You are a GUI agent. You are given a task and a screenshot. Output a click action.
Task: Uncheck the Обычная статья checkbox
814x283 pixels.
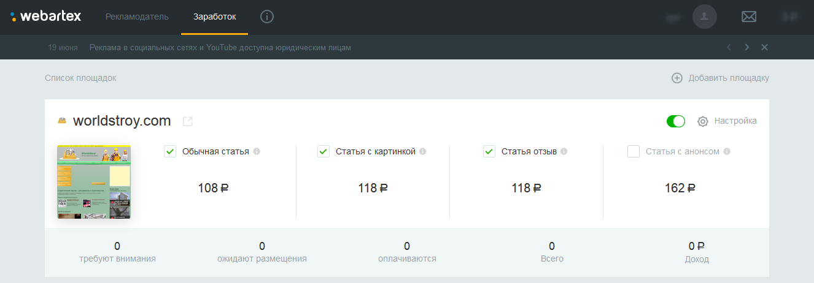170,151
